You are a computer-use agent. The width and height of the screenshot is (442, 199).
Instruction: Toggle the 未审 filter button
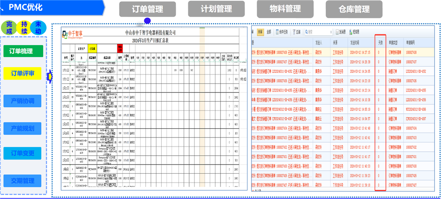tap(260, 32)
